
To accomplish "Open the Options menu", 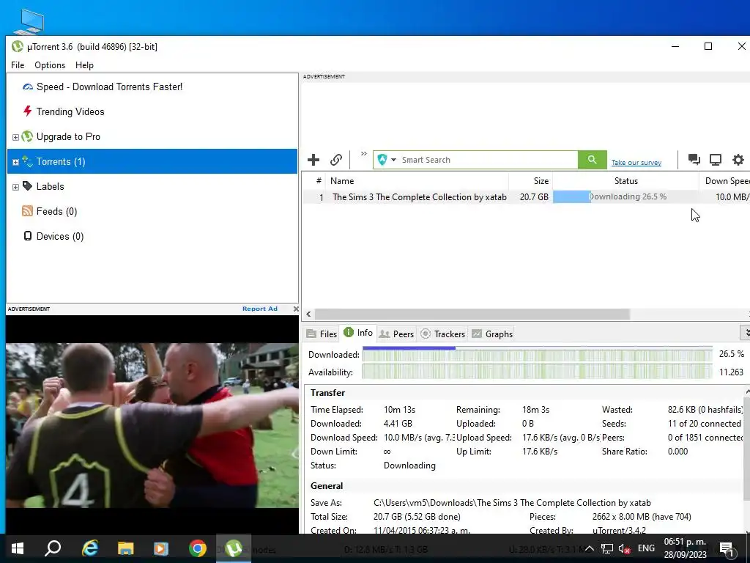I will (x=50, y=65).
